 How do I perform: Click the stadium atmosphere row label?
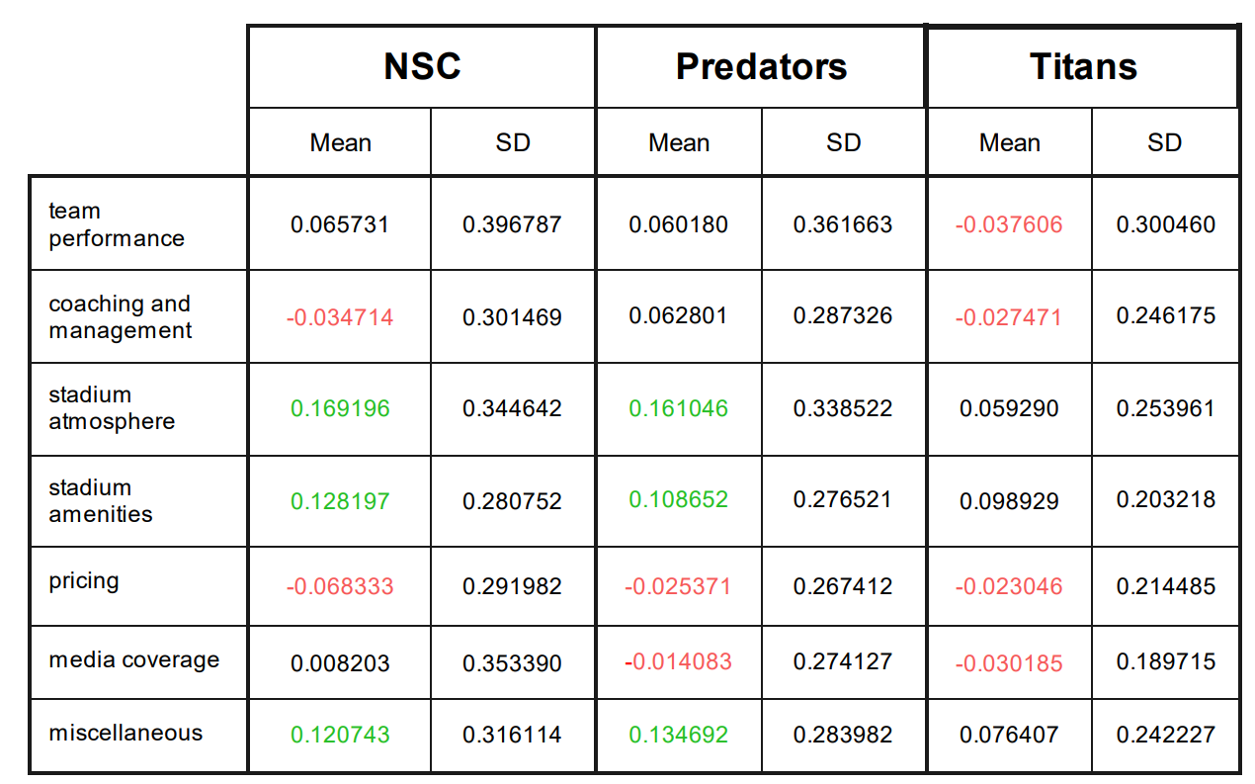112,408
